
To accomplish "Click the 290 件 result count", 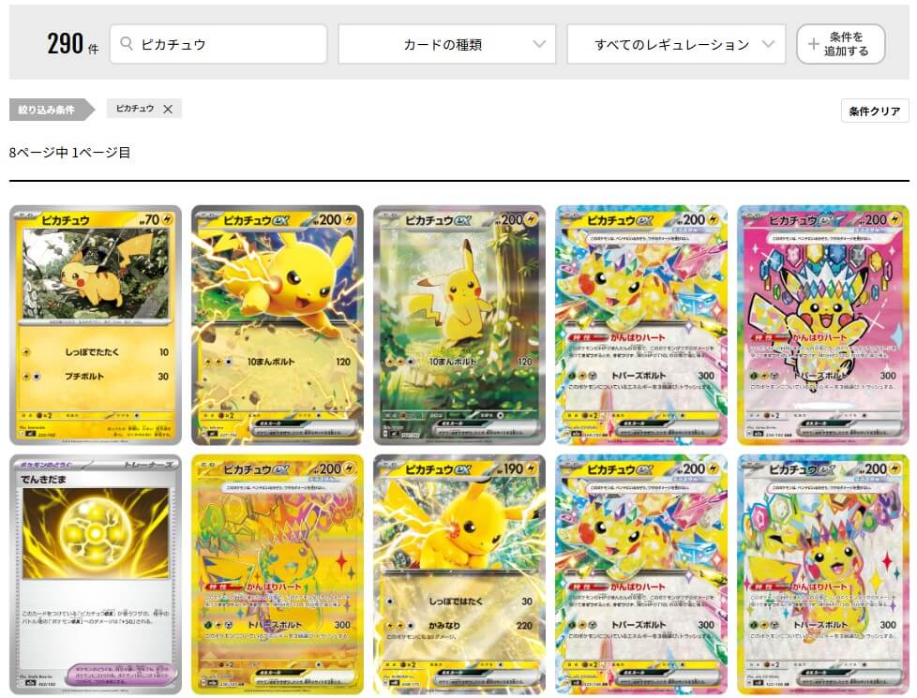I will pyautogui.click(x=72, y=44).
